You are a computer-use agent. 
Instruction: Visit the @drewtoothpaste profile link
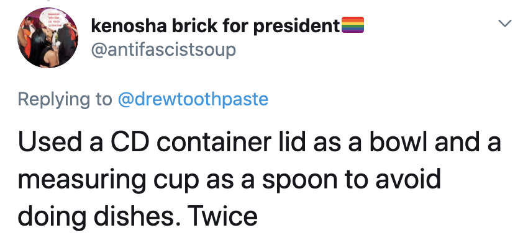(193, 99)
